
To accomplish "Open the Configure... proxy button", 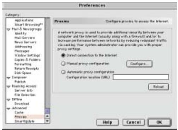I will [x=139, y=64].
